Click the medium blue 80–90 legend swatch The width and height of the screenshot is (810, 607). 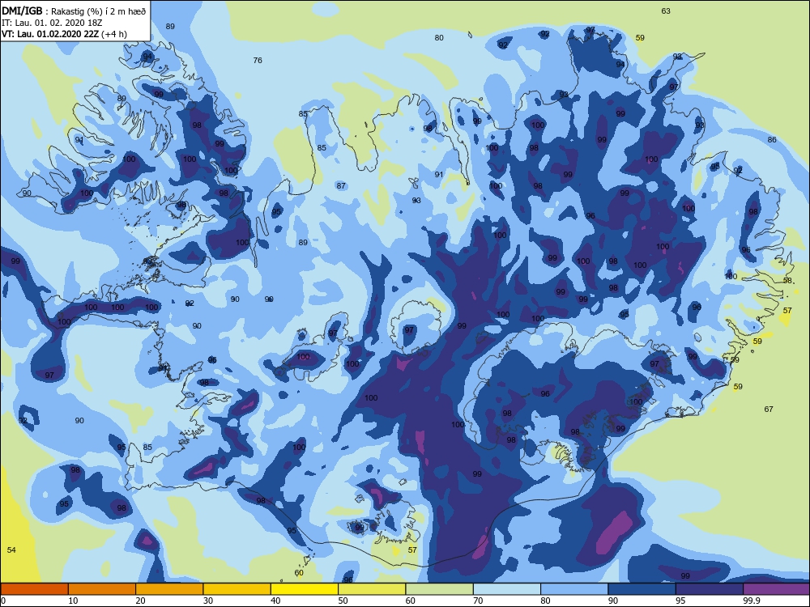574,589
